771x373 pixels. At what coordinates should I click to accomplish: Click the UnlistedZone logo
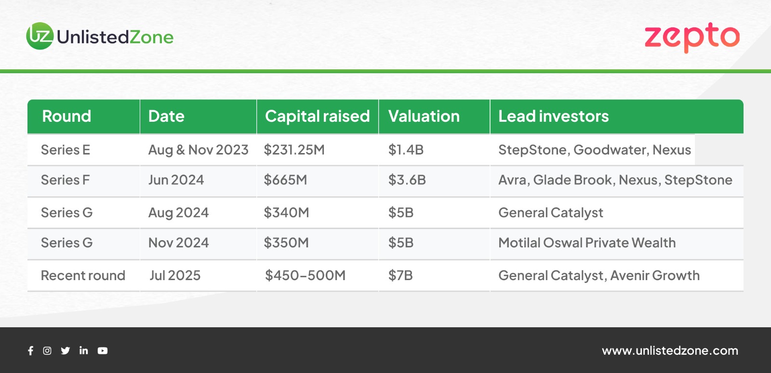[100, 37]
